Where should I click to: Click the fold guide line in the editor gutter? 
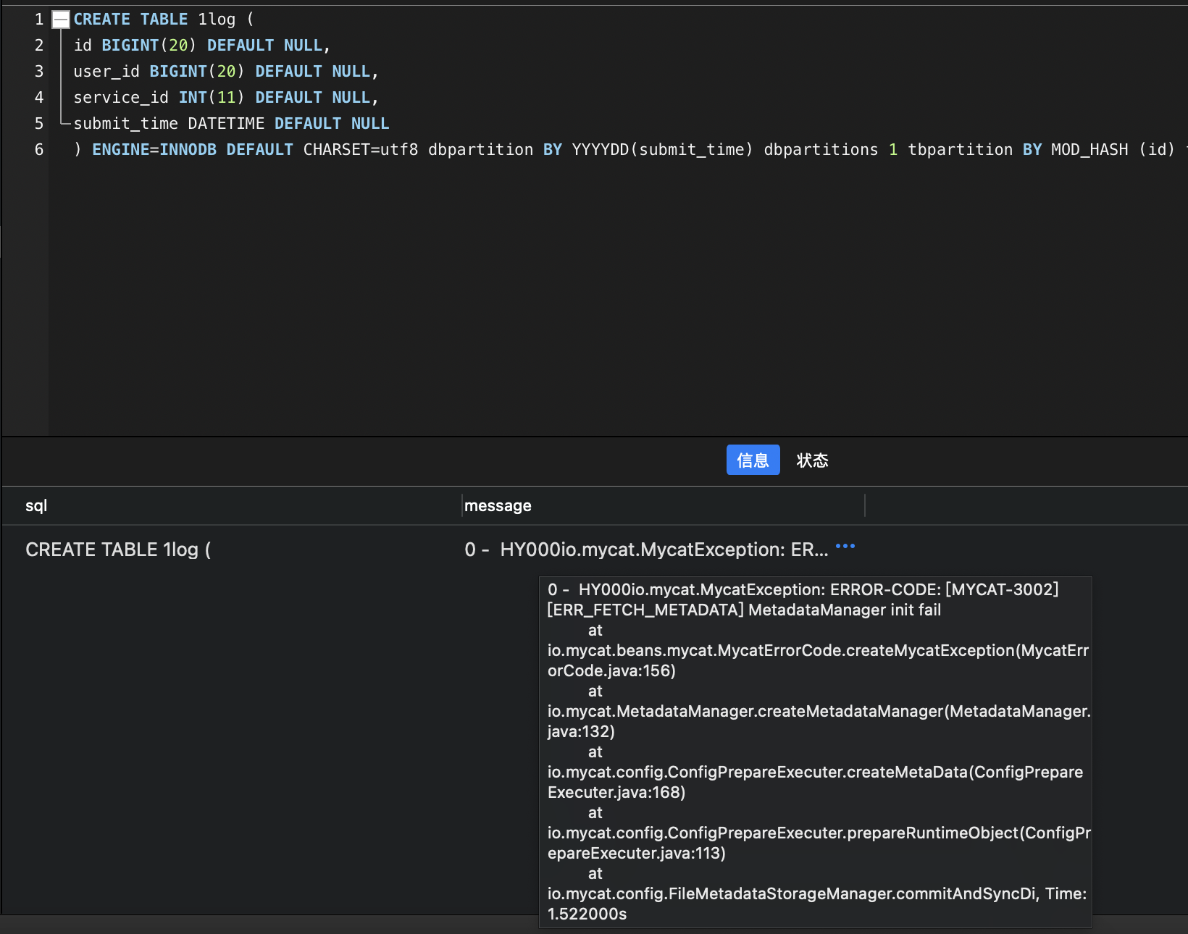point(62,80)
